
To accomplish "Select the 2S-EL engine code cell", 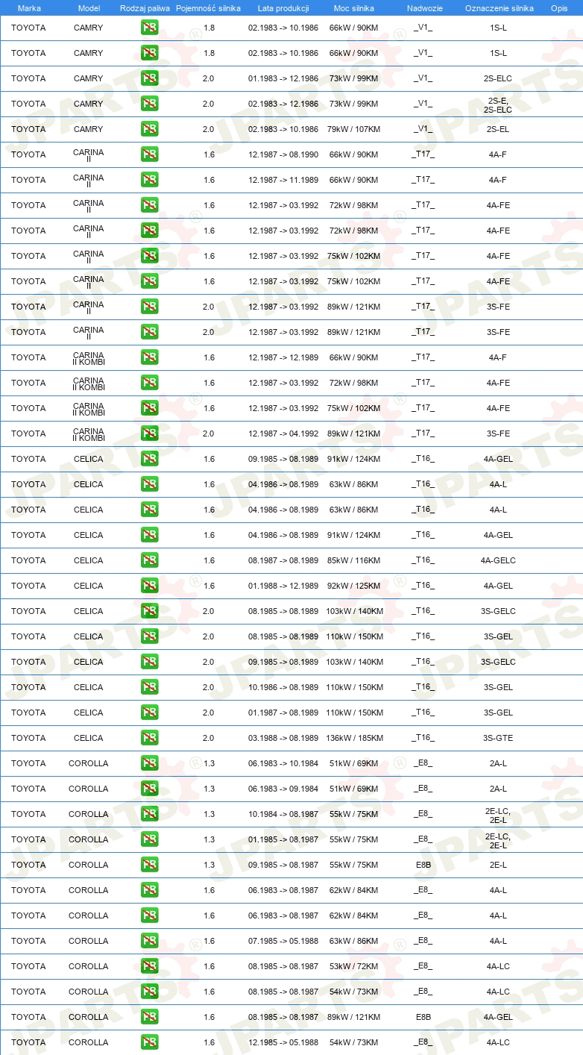I will click(498, 129).
